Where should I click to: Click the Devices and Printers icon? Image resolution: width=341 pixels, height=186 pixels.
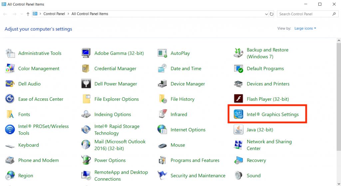click(x=238, y=84)
